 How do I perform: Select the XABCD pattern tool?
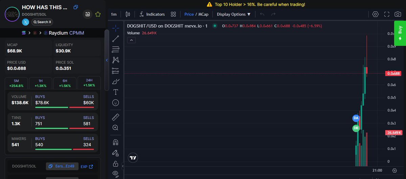pos(115,60)
